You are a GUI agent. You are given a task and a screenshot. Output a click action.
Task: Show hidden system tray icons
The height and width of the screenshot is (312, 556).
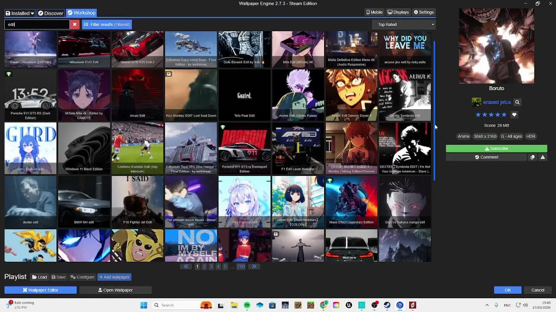pyautogui.click(x=487, y=305)
